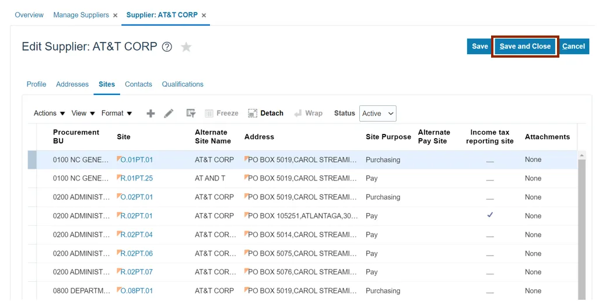Image resolution: width=599 pixels, height=301 pixels.
Task: Switch to the Addresses tab
Action: click(72, 84)
